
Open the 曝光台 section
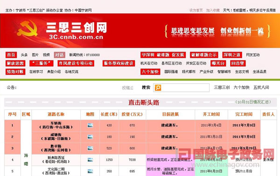(218, 63)
